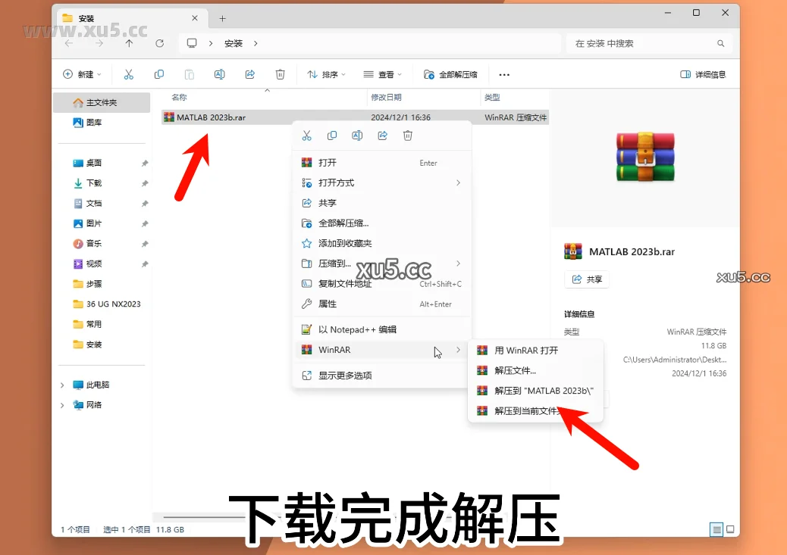This screenshot has height=555, width=787.
Task: Switch to details view in the status bar
Action: coord(715,529)
